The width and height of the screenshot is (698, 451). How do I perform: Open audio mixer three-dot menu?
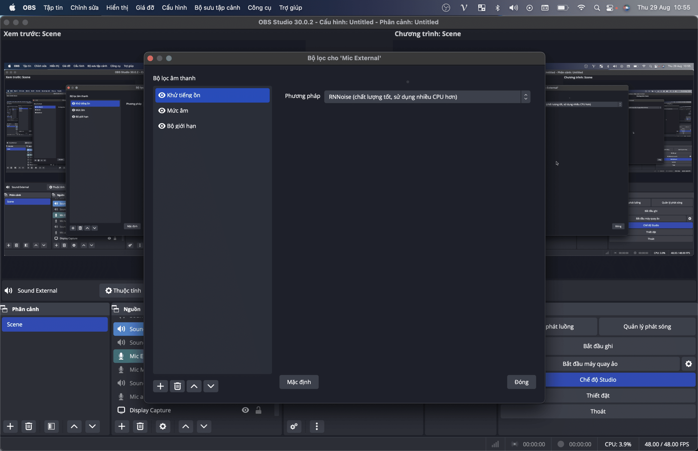click(317, 426)
